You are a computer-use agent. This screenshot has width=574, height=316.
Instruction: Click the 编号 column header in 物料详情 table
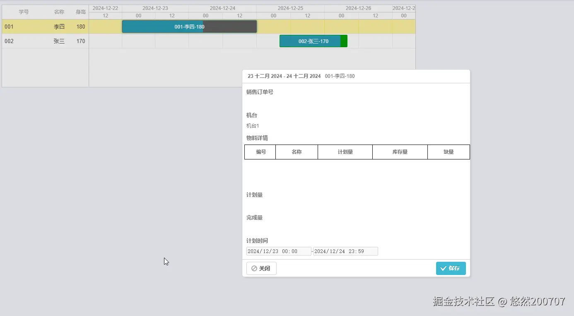tap(260, 152)
